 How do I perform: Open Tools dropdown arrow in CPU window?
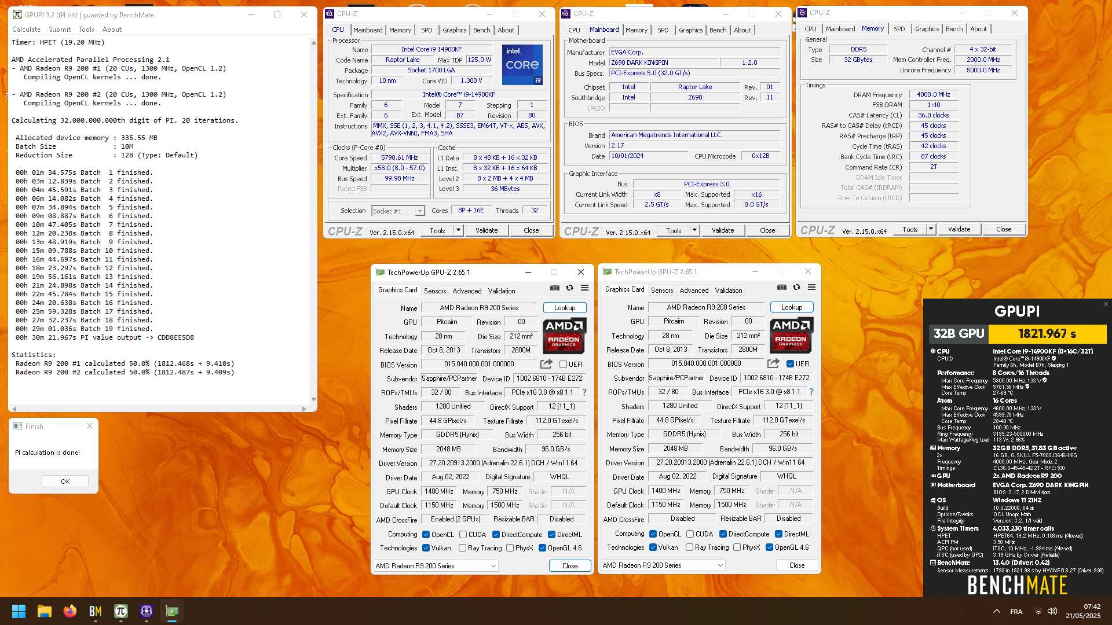click(x=458, y=230)
